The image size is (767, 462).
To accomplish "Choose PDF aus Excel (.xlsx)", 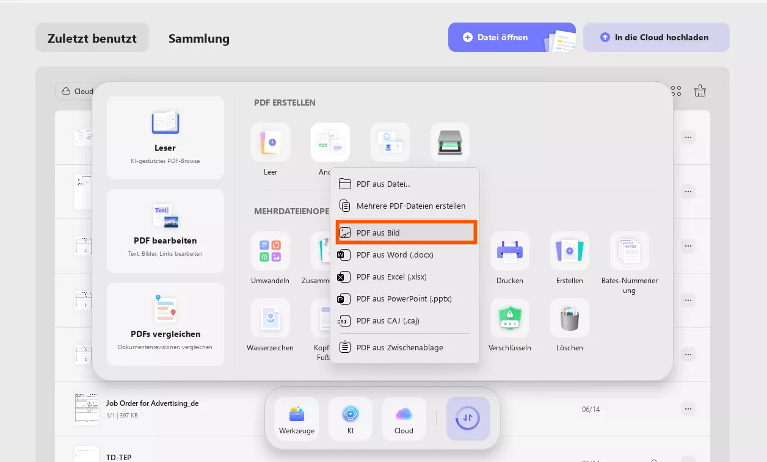I will click(x=405, y=276).
